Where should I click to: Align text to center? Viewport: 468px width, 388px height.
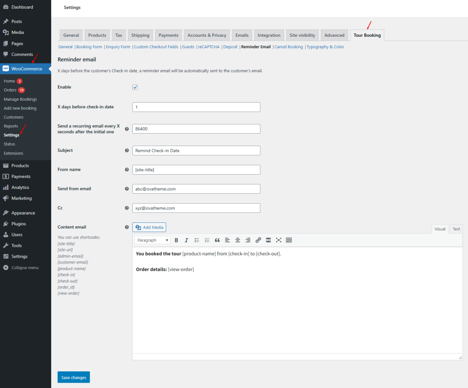point(237,240)
